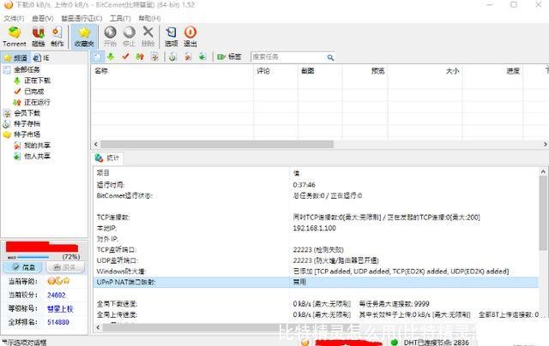
Task: Focus the 搜索任务 search field
Action: tap(288, 57)
